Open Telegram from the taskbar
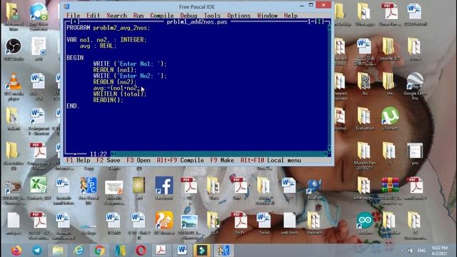The width and height of the screenshot is (457, 257). pos(37,251)
